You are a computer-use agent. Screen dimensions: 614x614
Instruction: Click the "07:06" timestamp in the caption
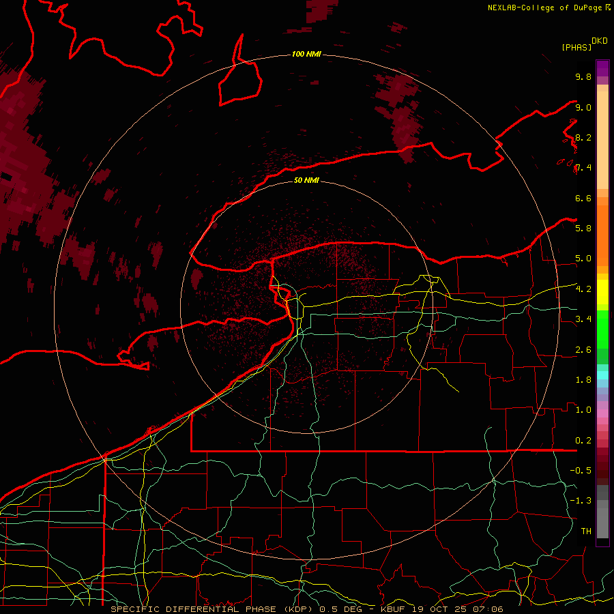pos(490,609)
